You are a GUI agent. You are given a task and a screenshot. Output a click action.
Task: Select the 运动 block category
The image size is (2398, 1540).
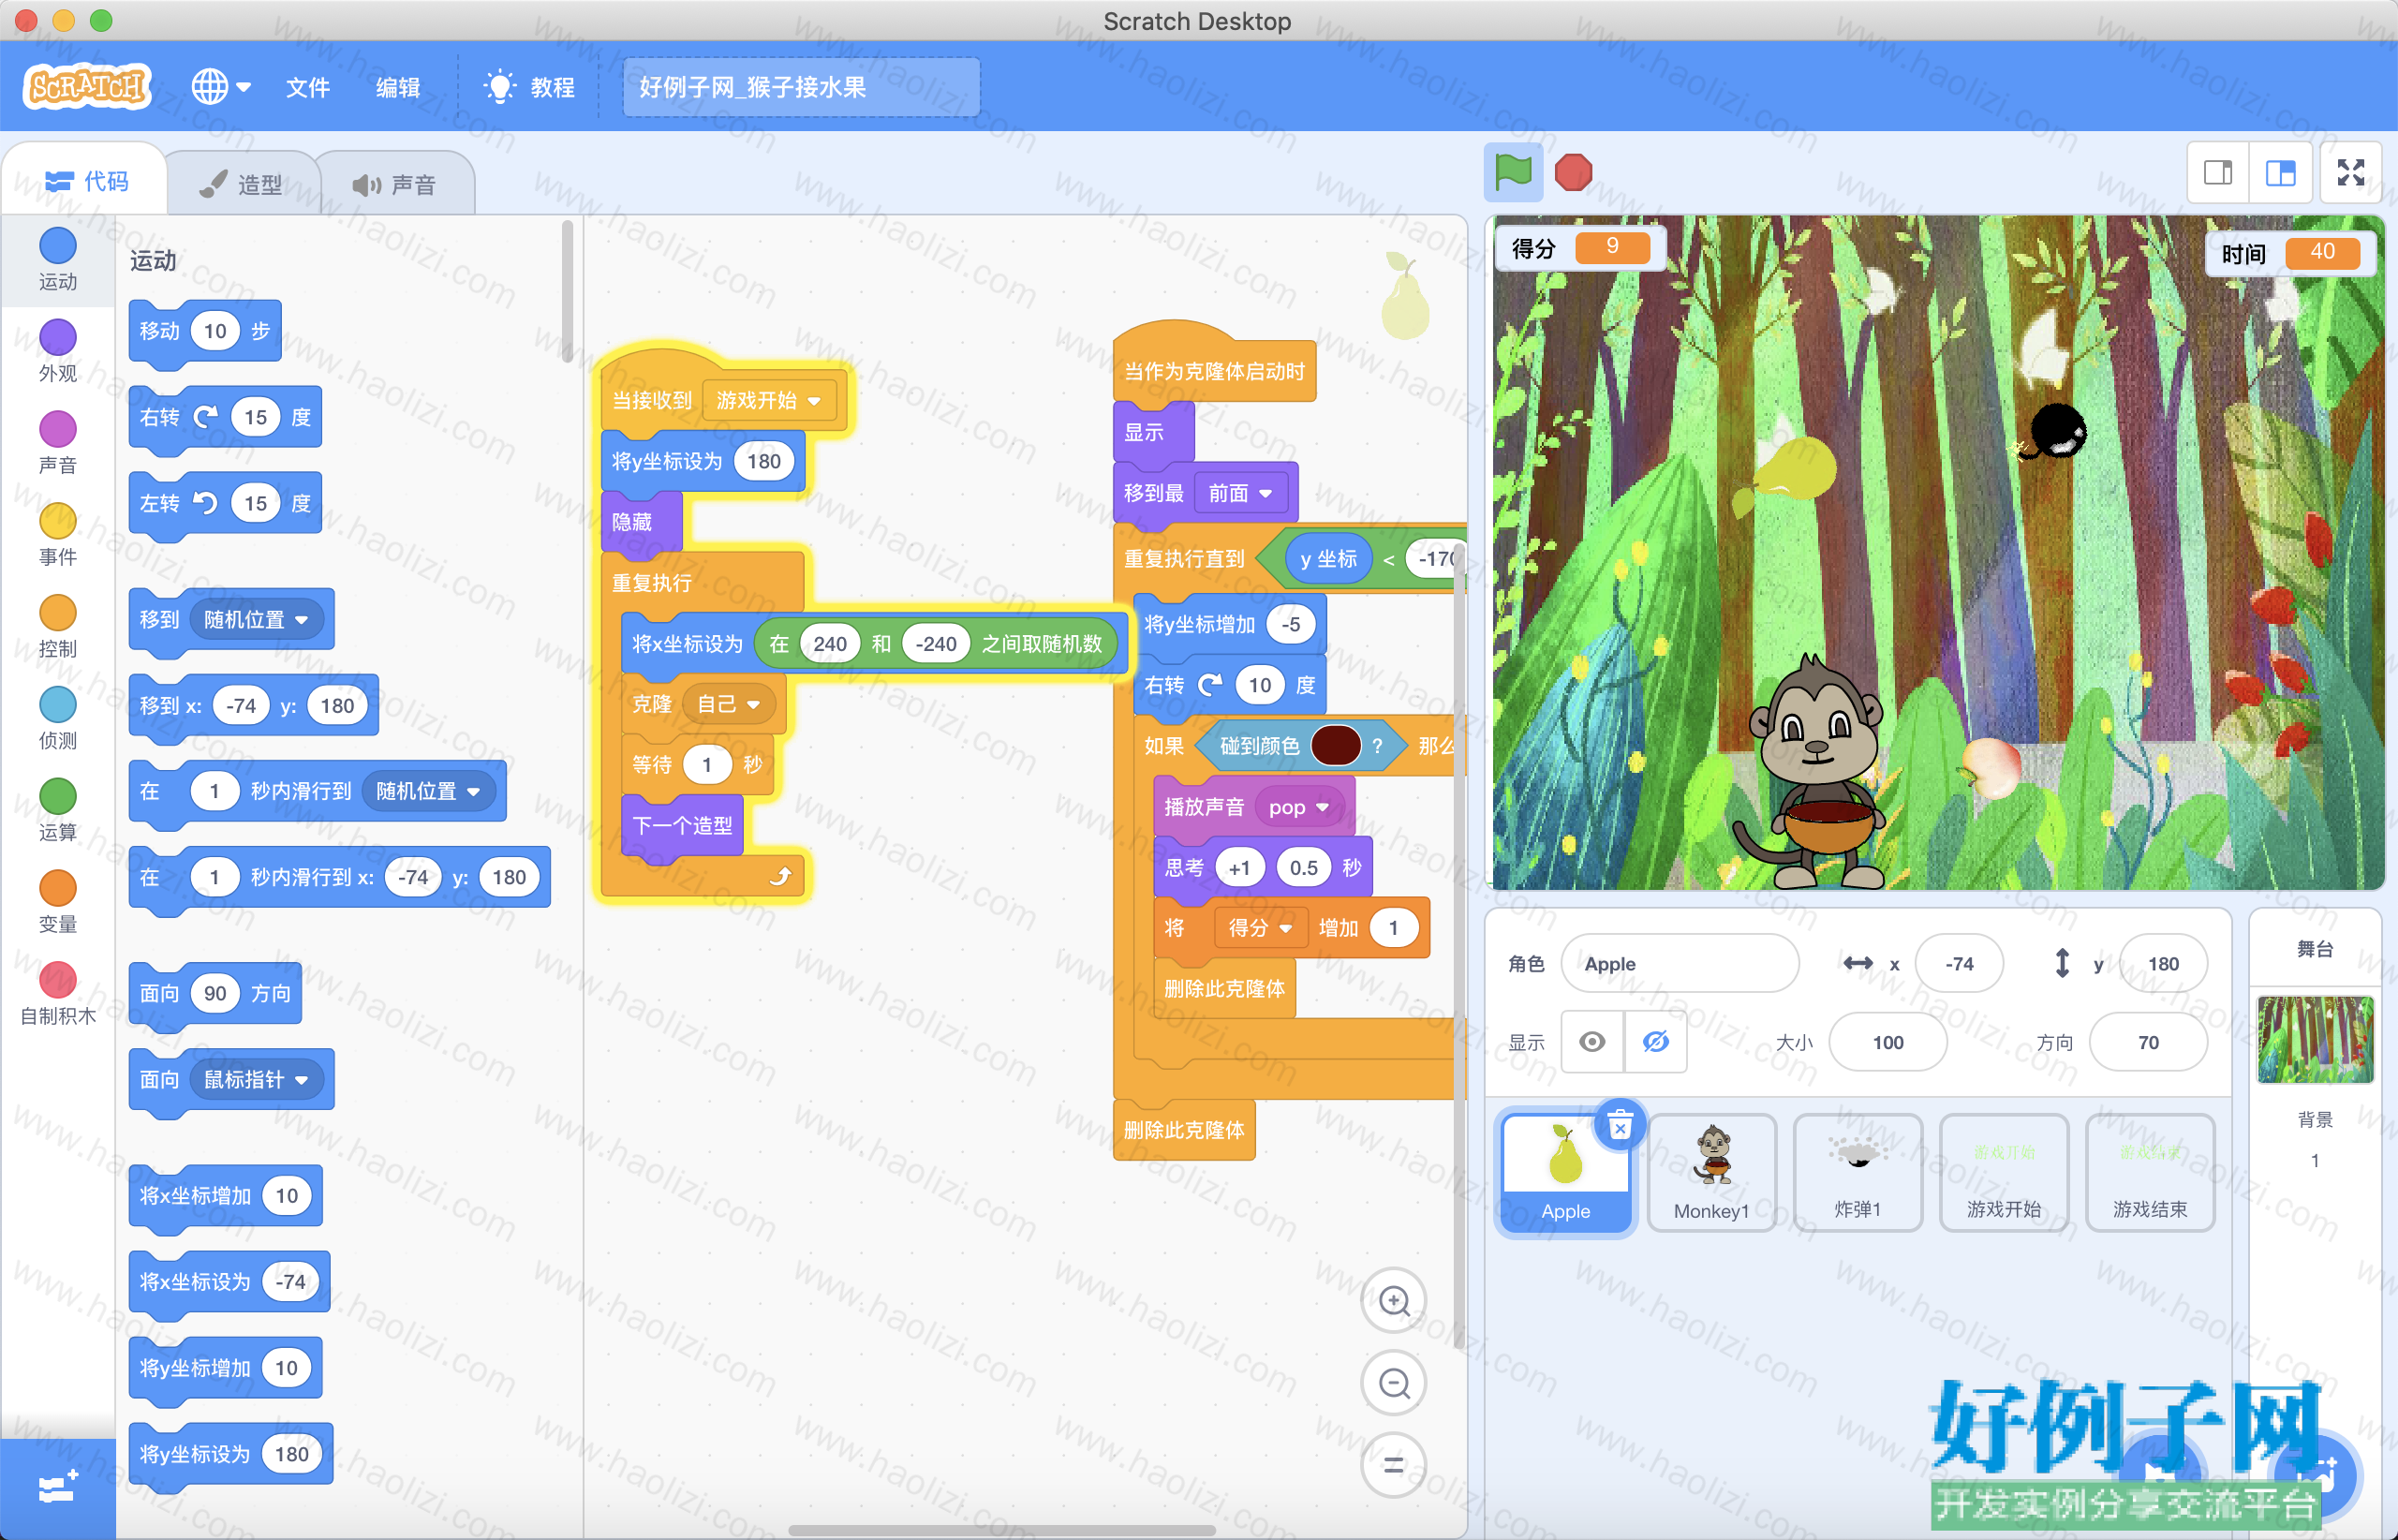[x=58, y=260]
